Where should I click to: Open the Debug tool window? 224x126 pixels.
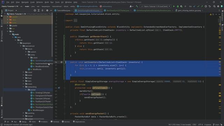pos(23,122)
